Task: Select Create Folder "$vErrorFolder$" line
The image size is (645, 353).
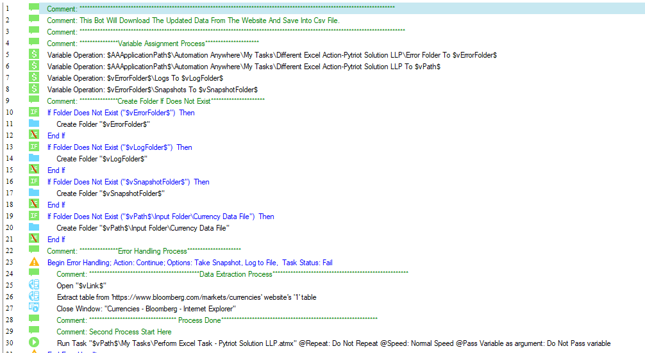Action: tap(103, 124)
